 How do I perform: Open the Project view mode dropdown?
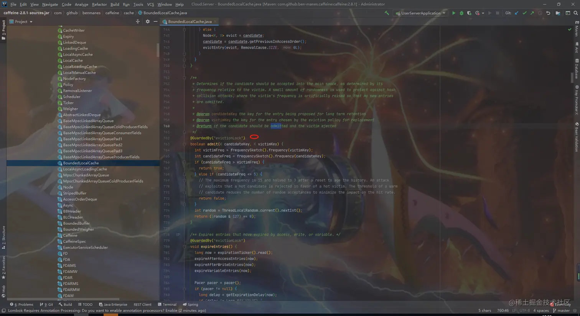(x=21, y=21)
